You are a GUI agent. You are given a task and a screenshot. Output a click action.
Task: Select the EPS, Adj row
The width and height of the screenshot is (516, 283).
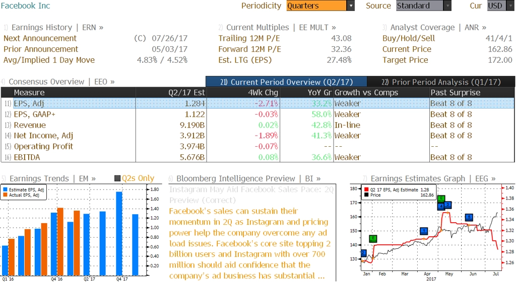pyautogui.click(x=257, y=104)
